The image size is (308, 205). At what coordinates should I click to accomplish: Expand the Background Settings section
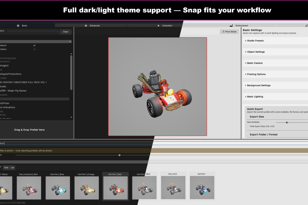(x=258, y=85)
